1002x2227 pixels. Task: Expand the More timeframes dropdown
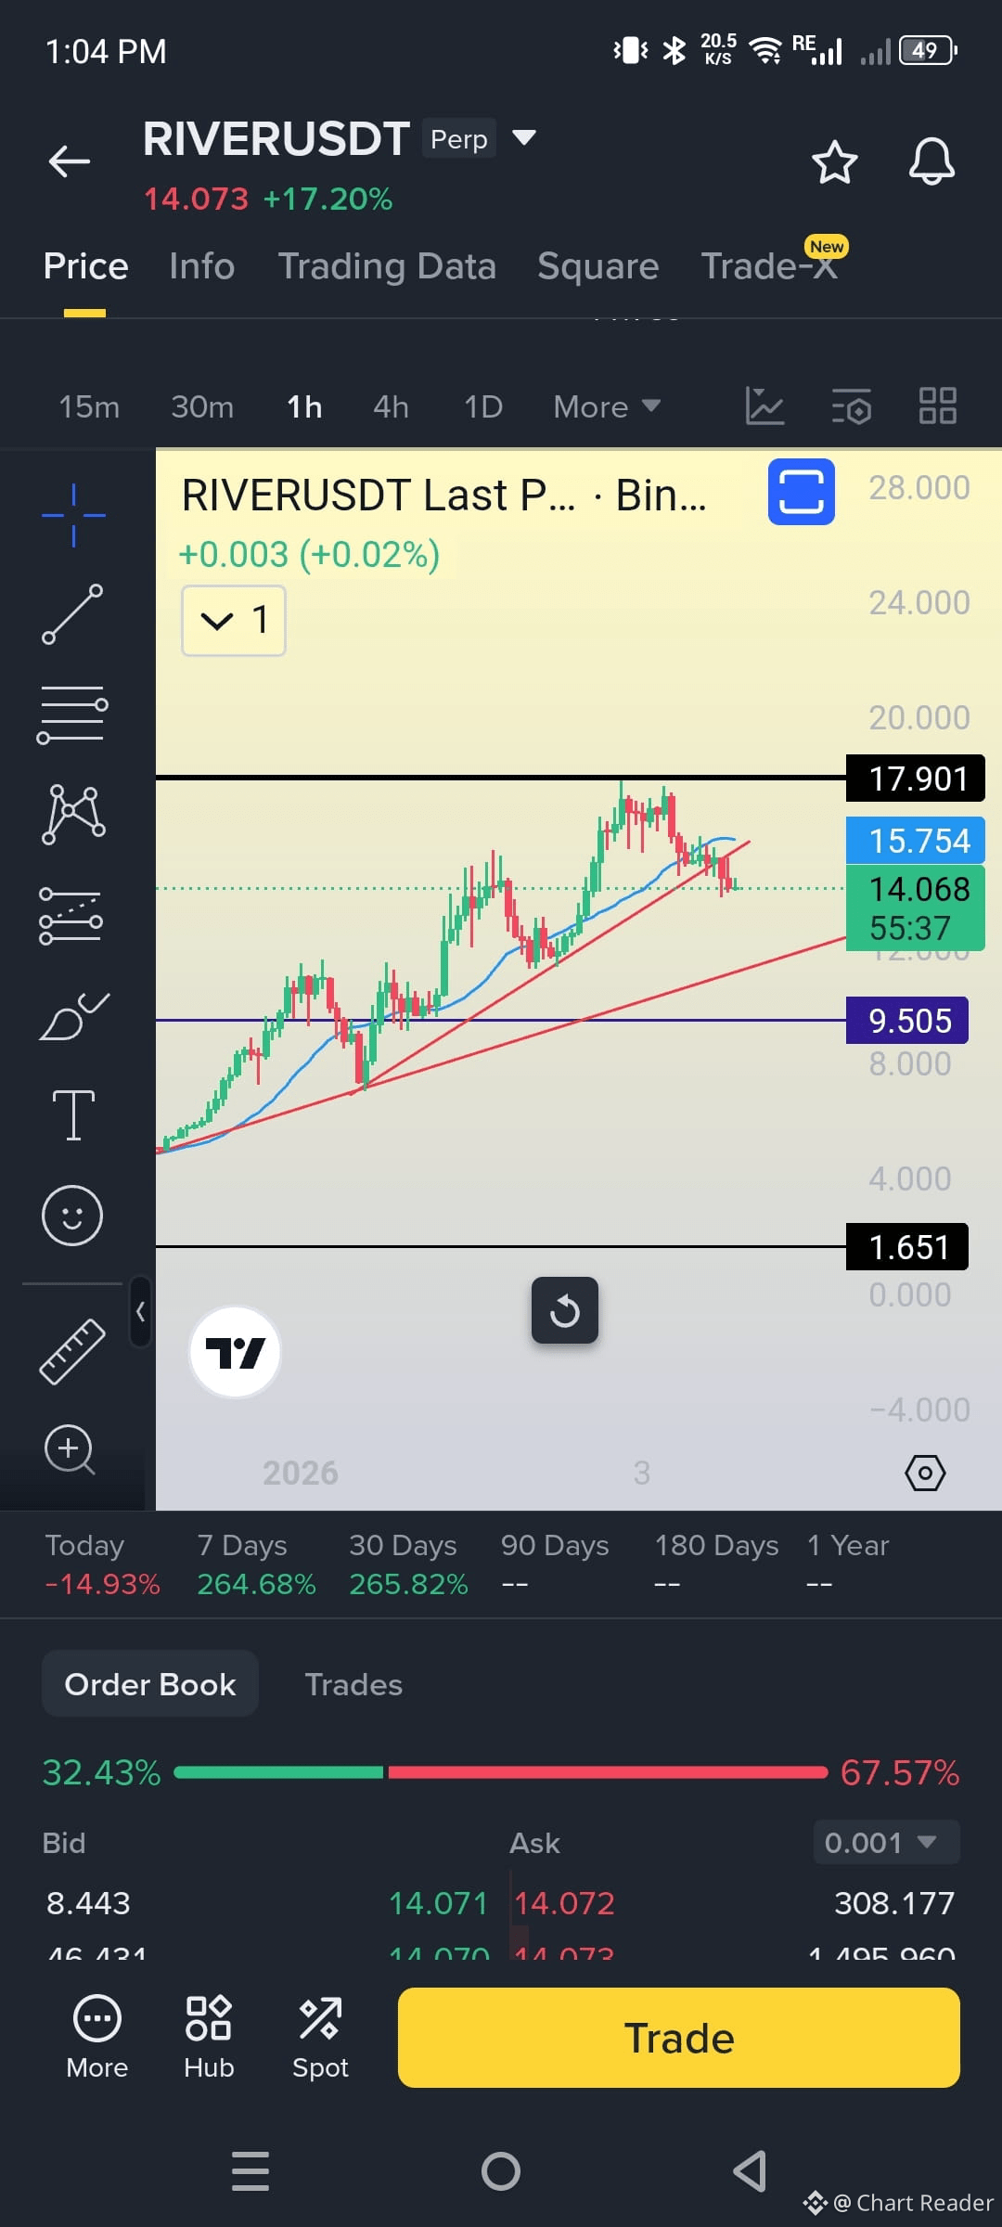pos(607,406)
